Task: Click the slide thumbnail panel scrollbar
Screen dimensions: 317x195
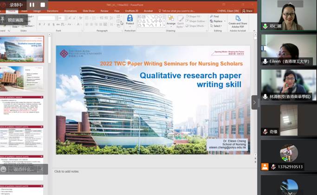Action: (50, 51)
